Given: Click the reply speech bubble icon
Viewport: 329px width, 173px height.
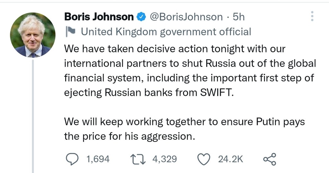Looking at the screenshot, I should (73, 159).
